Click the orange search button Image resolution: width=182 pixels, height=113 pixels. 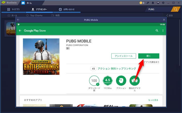pyautogui.click(x=176, y=9)
